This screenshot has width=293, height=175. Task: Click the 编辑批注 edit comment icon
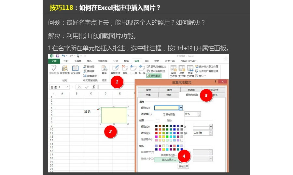115,70
